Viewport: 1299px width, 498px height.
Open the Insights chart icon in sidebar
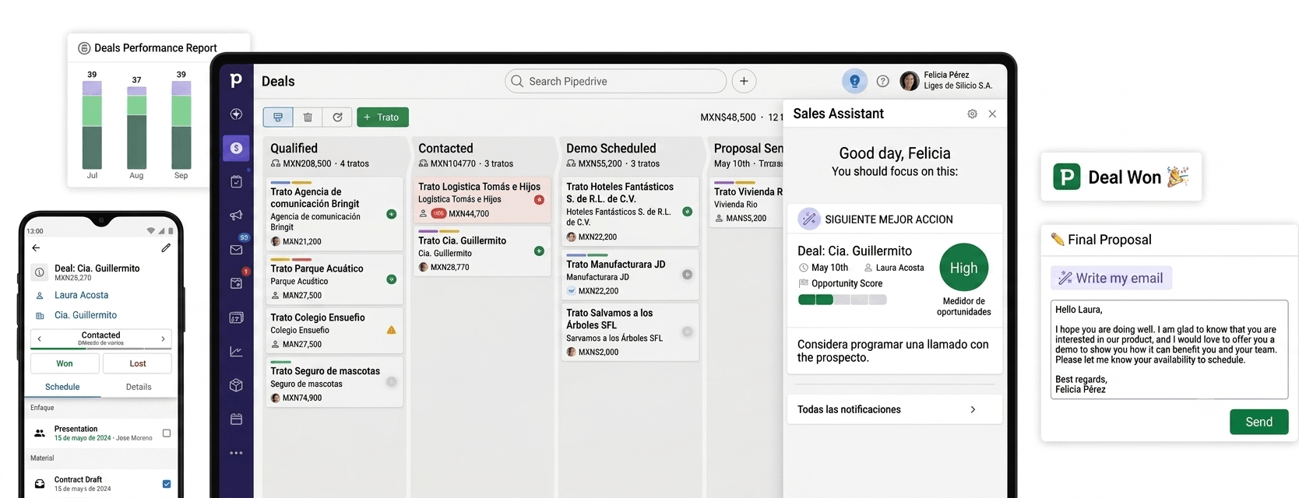[236, 352]
